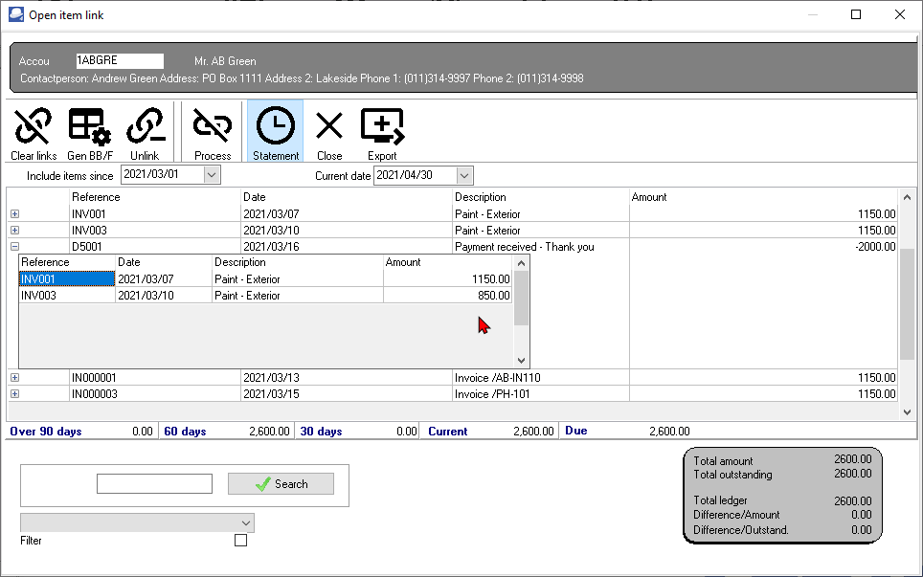Image resolution: width=923 pixels, height=577 pixels.
Task: Click the Current aging label
Action: (x=447, y=432)
